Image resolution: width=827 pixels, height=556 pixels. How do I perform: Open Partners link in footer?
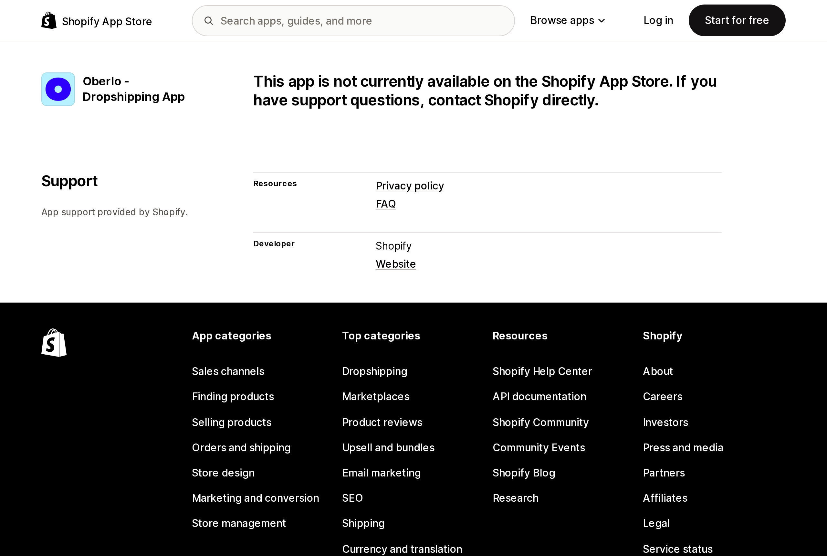tap(664, 473)
